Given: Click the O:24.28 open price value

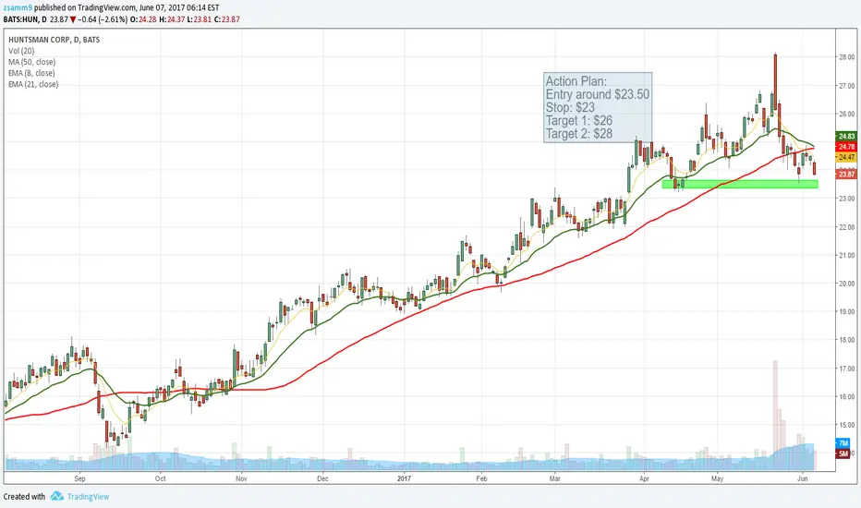Looking at the screenshot, I should [x=143, y=19].
